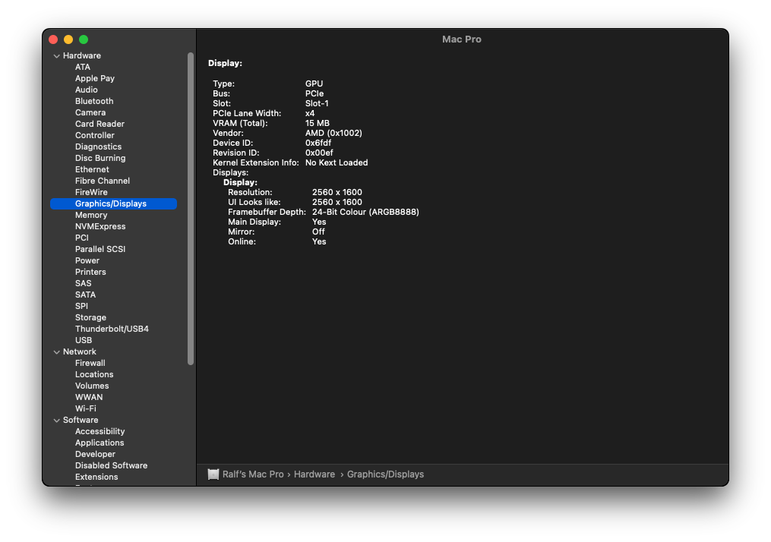Open Memory information
The height and width of the screenshot is (542, 771).
pos(91,215)
